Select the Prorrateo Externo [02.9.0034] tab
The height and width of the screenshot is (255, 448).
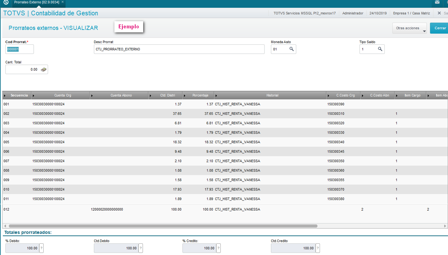click(36, 2)
